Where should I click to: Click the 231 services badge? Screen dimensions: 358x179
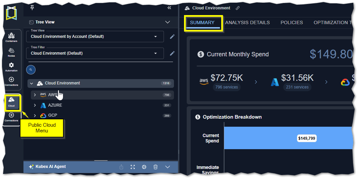[x=297, y=87]
